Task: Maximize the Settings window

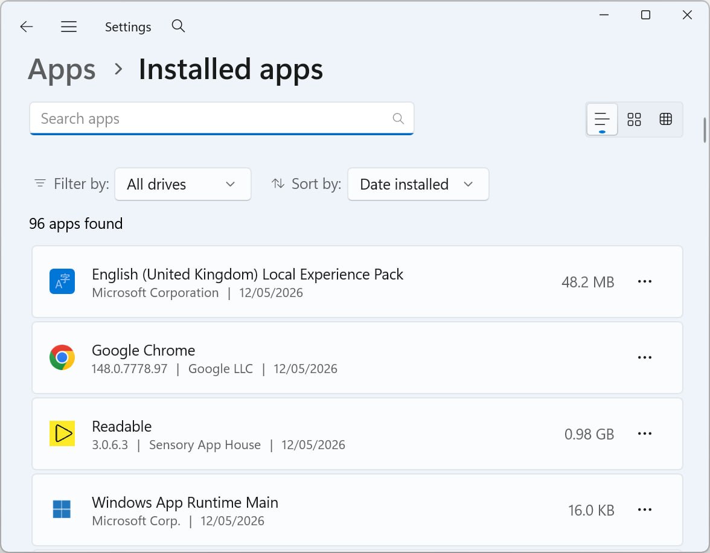Action: 646,15
